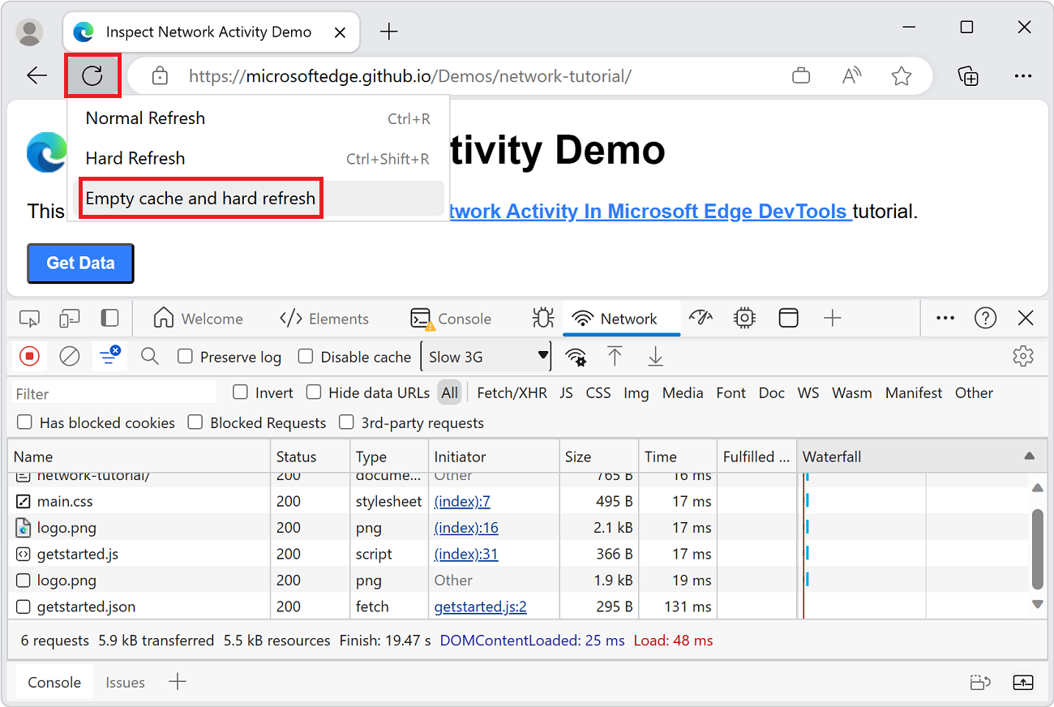Screen dimensions: 1054x707
Task: Open Collections icon in toolbar
Action: click(x=968, y=76)
